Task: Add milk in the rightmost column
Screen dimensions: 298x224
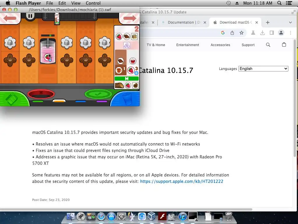Action: click(104, 43)
